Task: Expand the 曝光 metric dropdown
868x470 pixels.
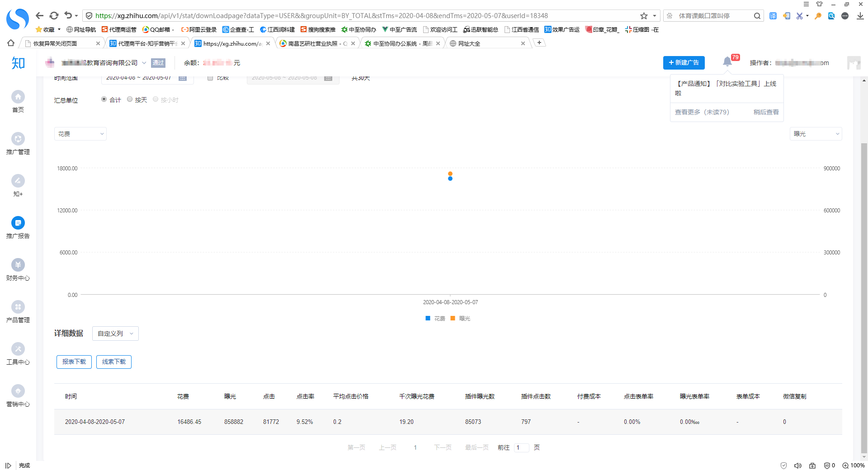Action: (816, 134)
